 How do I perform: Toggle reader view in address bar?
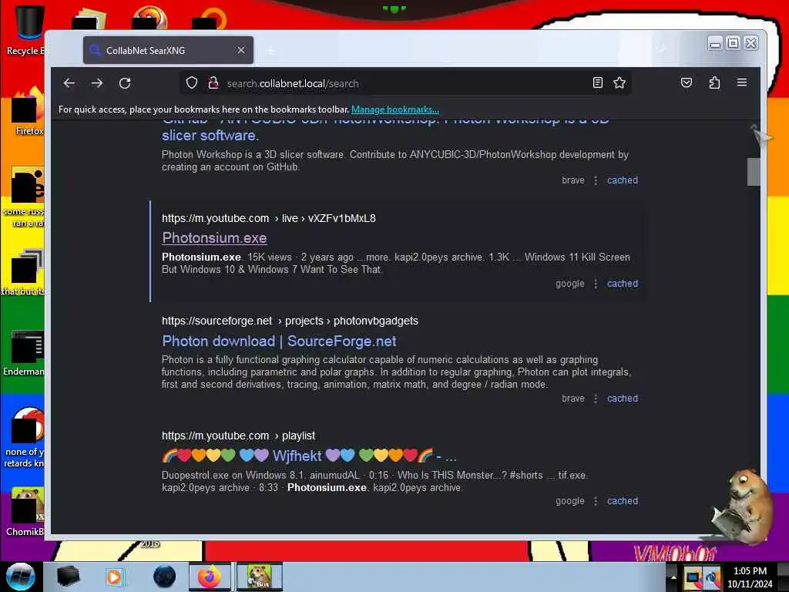click(x=598, y=82)
